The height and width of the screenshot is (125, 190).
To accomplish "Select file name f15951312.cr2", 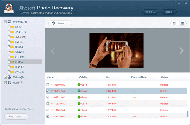I will [x=58, y=91].
